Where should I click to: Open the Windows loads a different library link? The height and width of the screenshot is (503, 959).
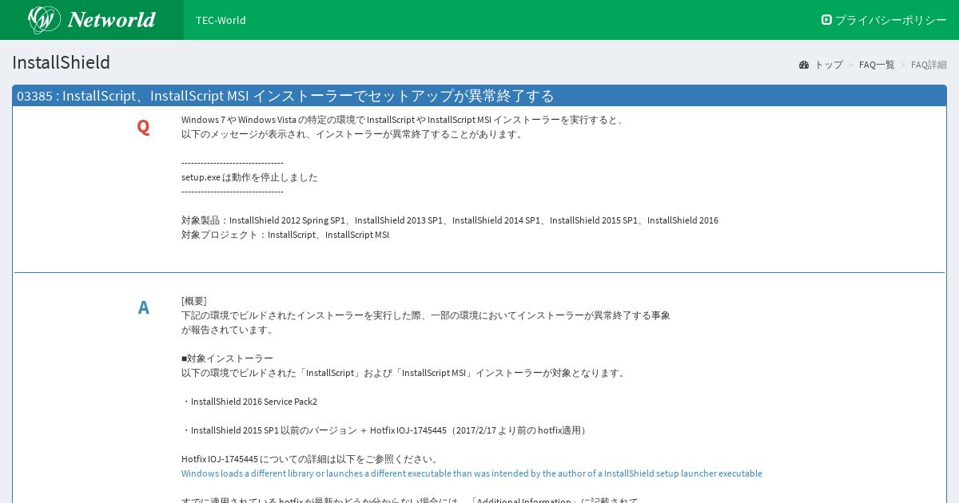point(472,473)
